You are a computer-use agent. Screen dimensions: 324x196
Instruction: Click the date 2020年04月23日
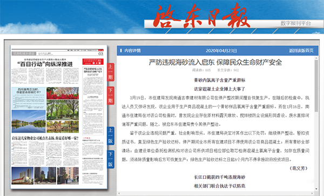[221, 51]
